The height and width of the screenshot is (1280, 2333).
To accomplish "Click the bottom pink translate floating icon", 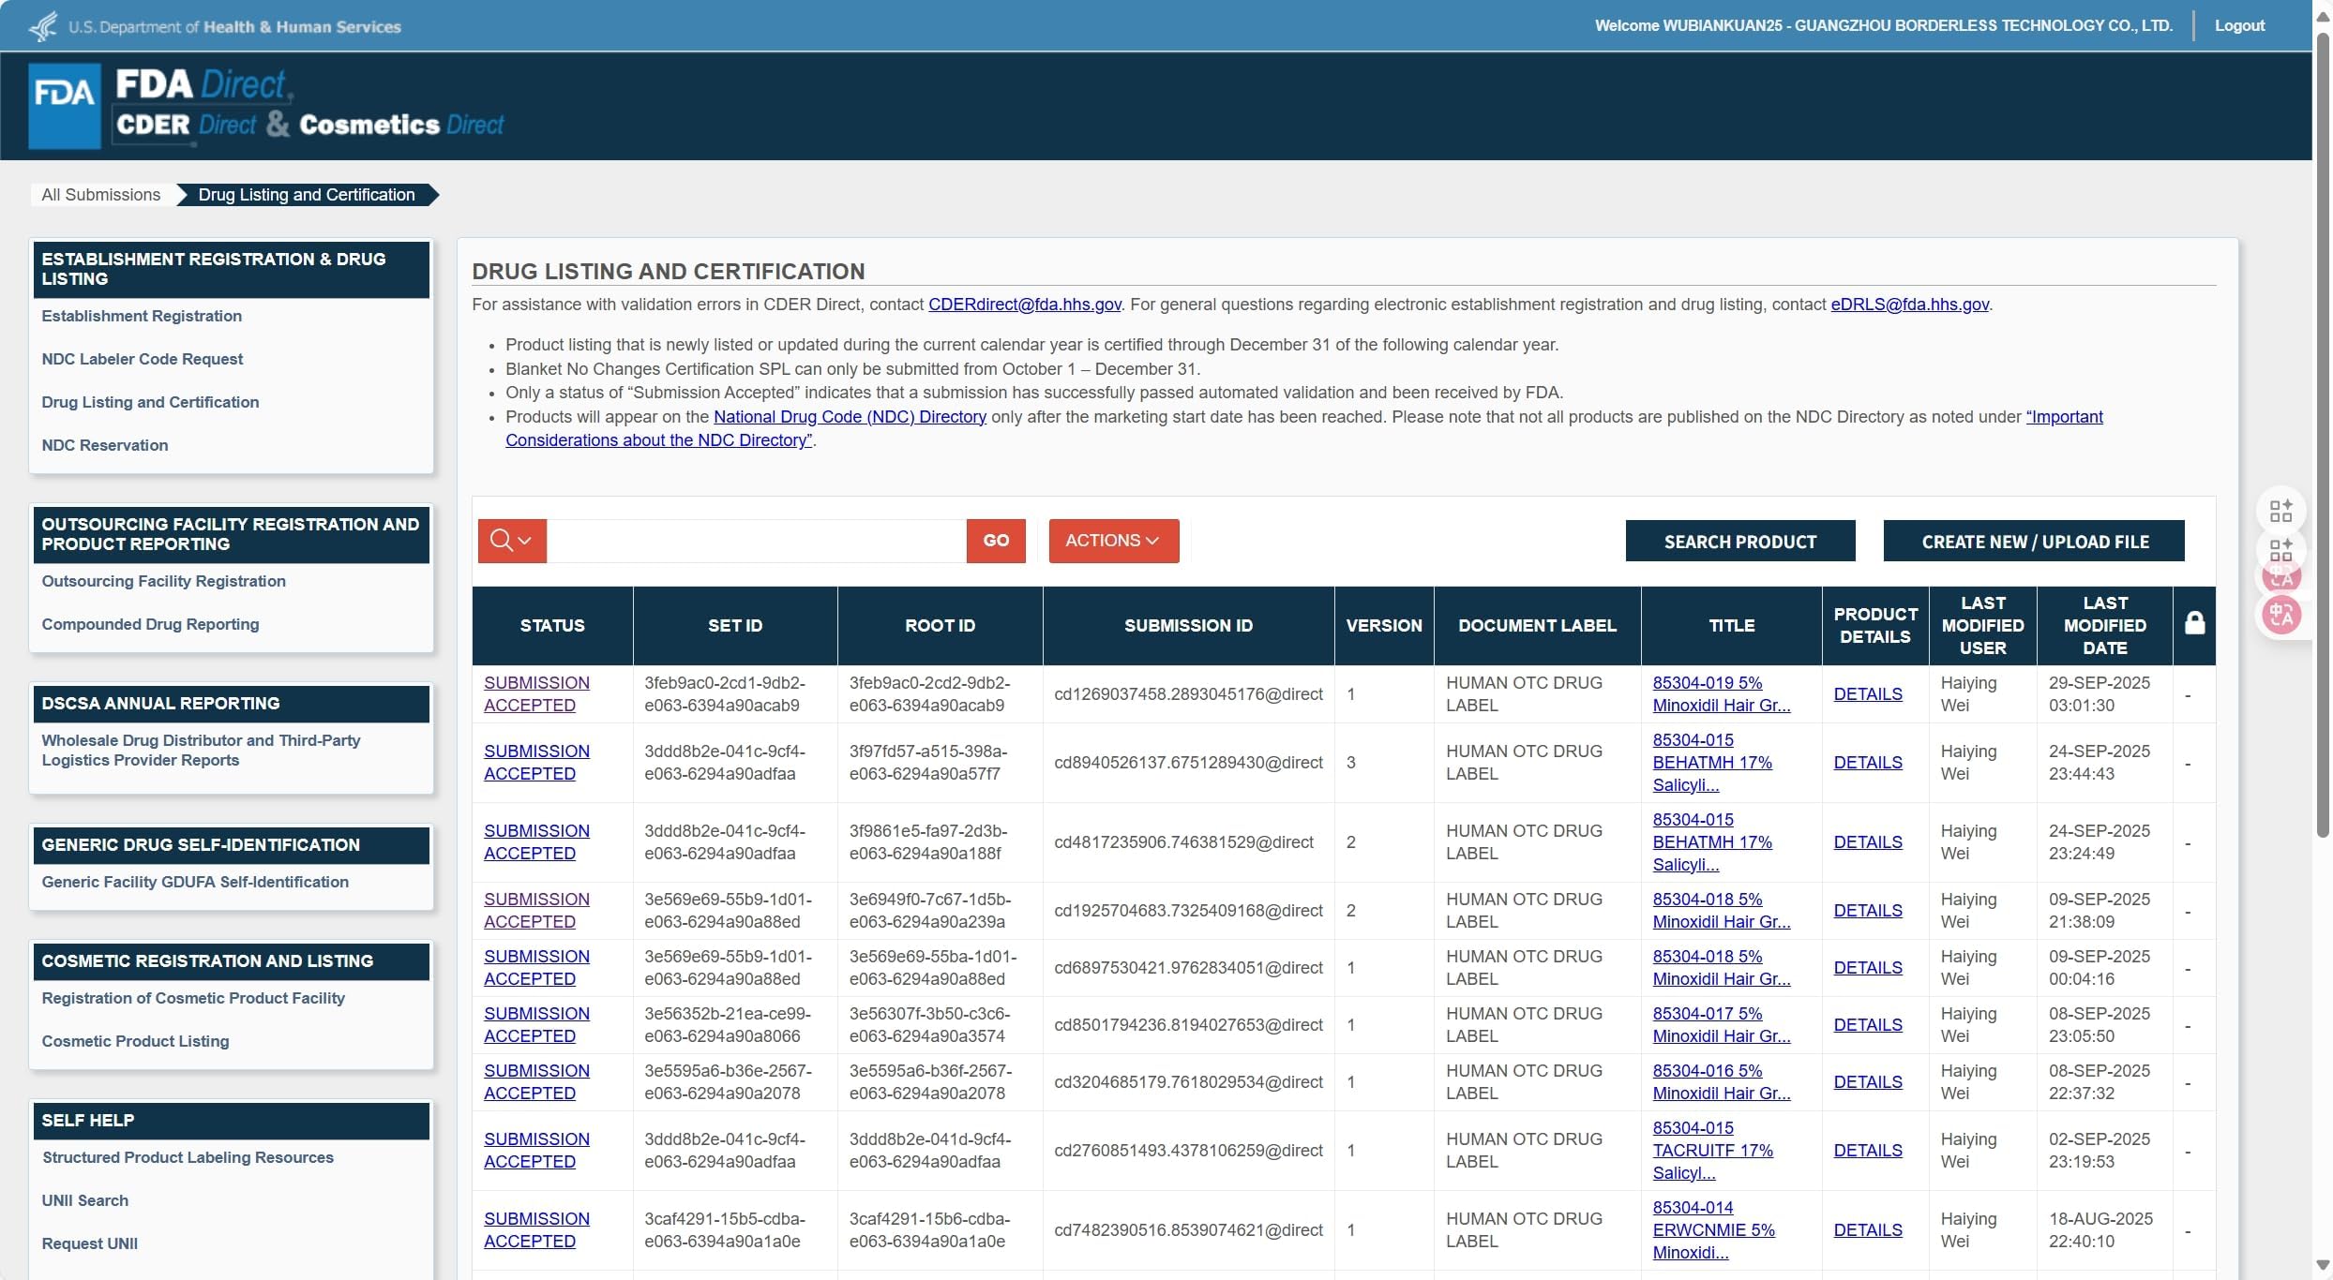I will click(2280, 616).
